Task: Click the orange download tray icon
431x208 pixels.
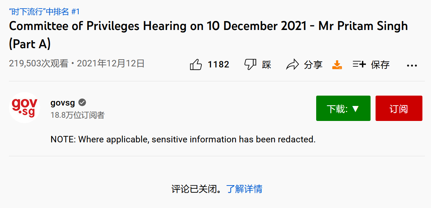Action: [x=337, y=65]
